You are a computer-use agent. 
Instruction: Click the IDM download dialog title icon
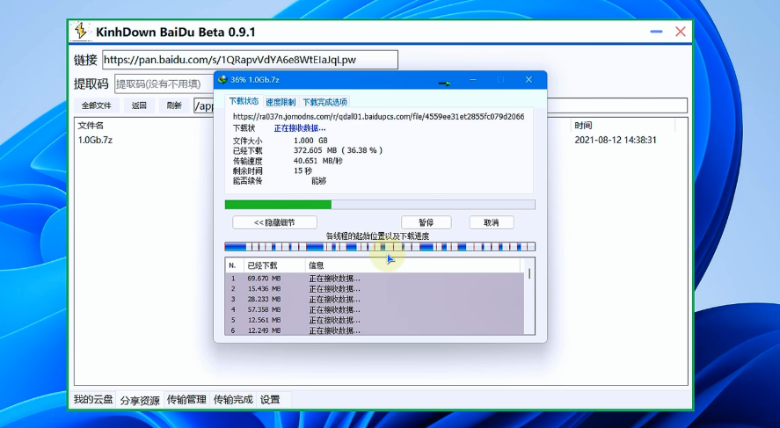[222, 79]
